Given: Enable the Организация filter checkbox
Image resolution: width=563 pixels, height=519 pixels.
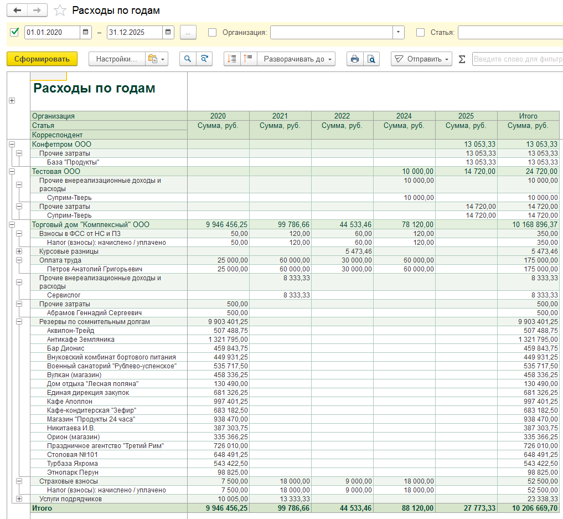Looking at the screenshot, I should 213,33.
